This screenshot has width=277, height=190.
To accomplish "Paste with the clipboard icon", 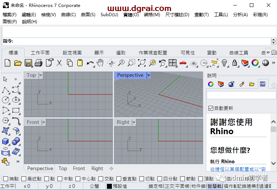I will pos(80,63).
